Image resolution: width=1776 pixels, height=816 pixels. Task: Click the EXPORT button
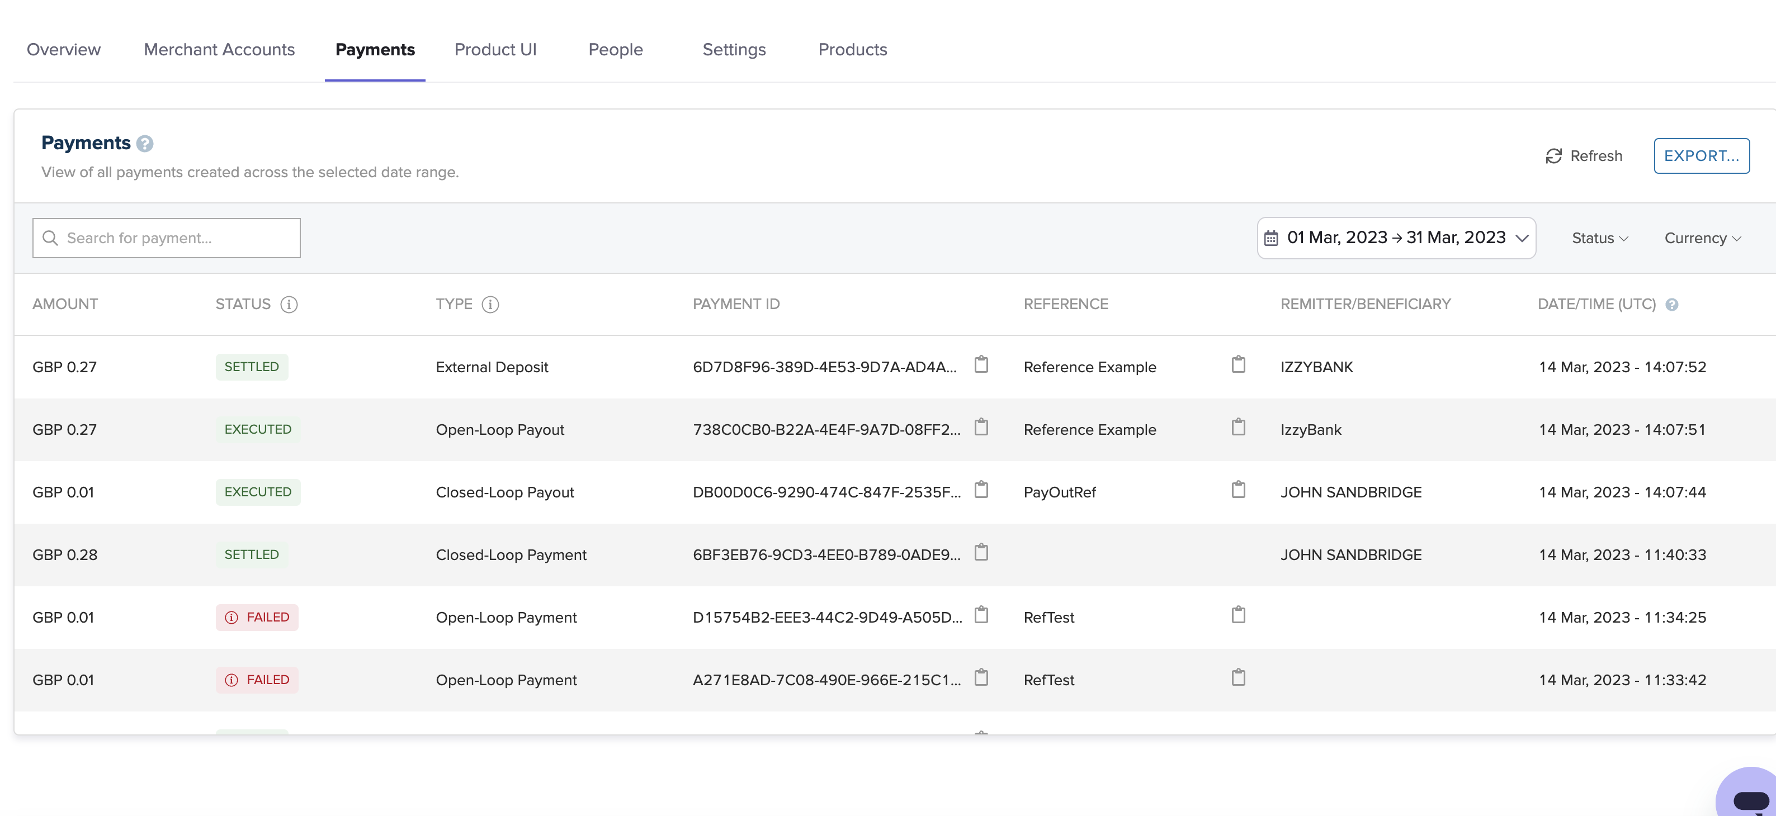(1701, 156)
